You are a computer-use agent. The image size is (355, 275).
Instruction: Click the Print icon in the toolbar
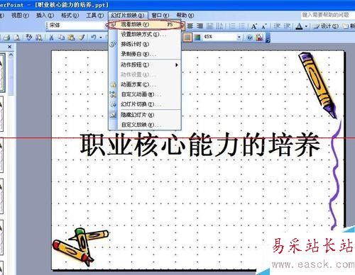coord(6,38)
